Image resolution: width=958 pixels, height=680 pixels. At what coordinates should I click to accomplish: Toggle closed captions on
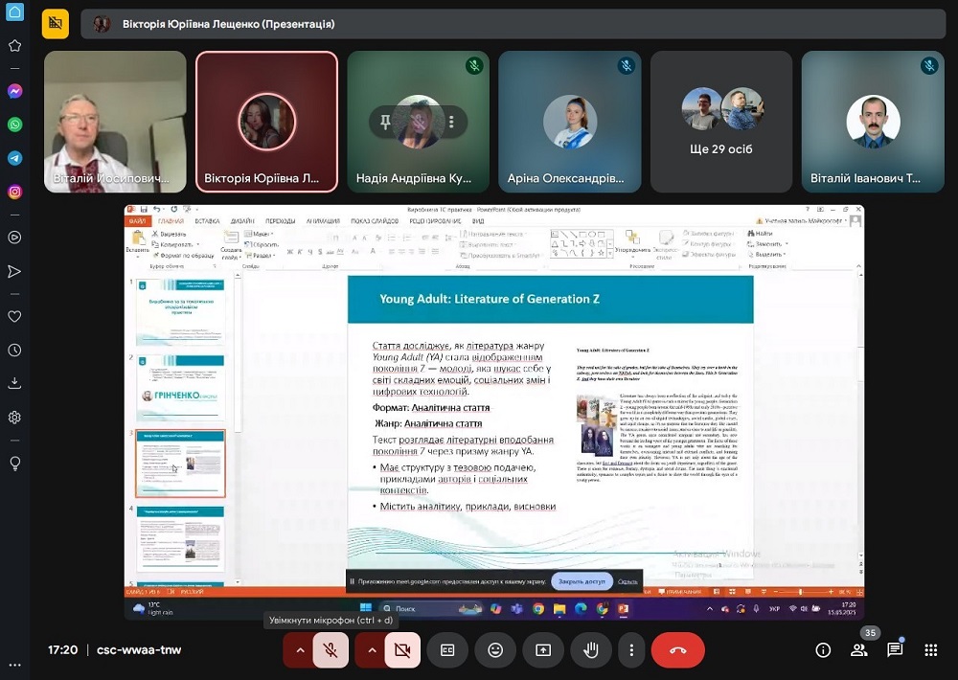447,649
